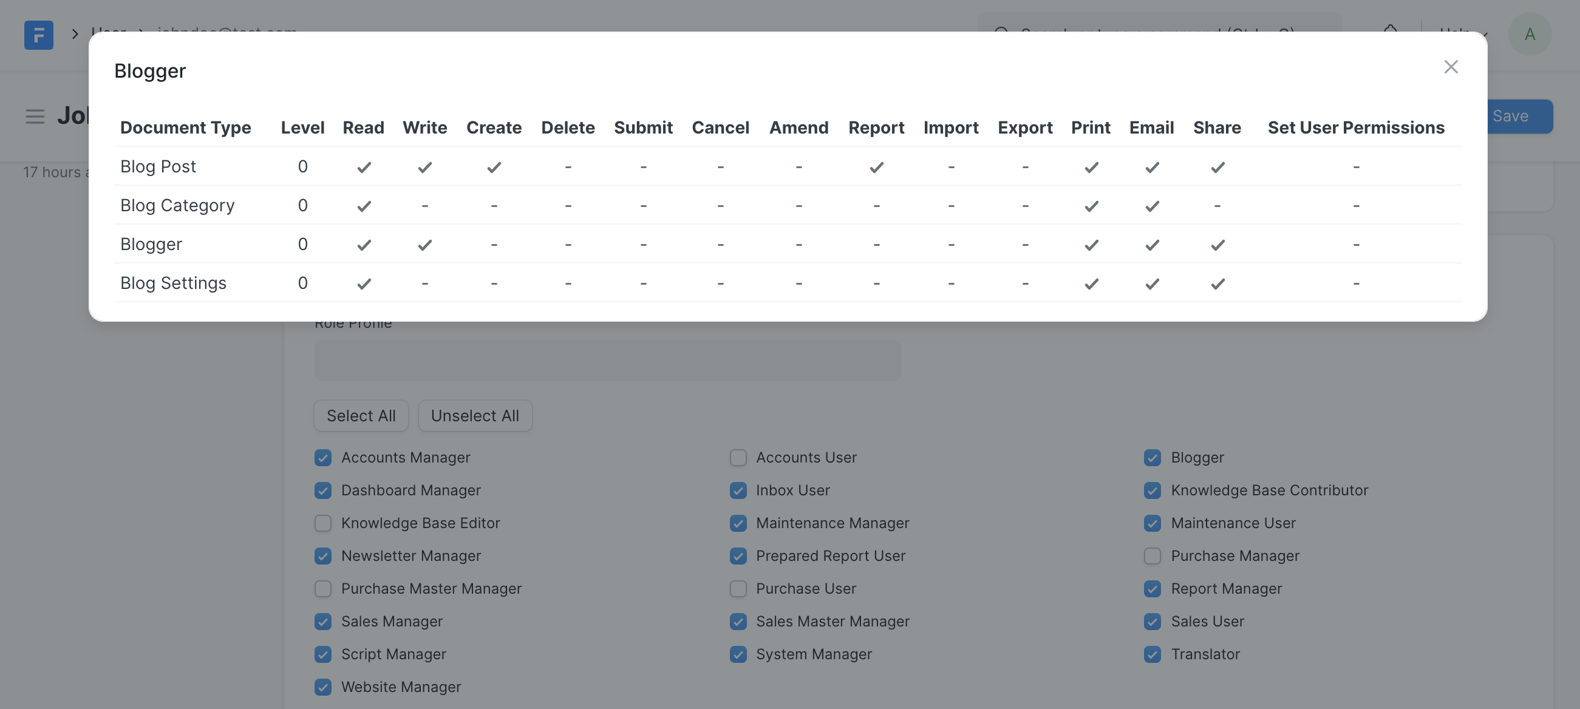
Task: Click the Unselect All button
Action: coord(475,415)
